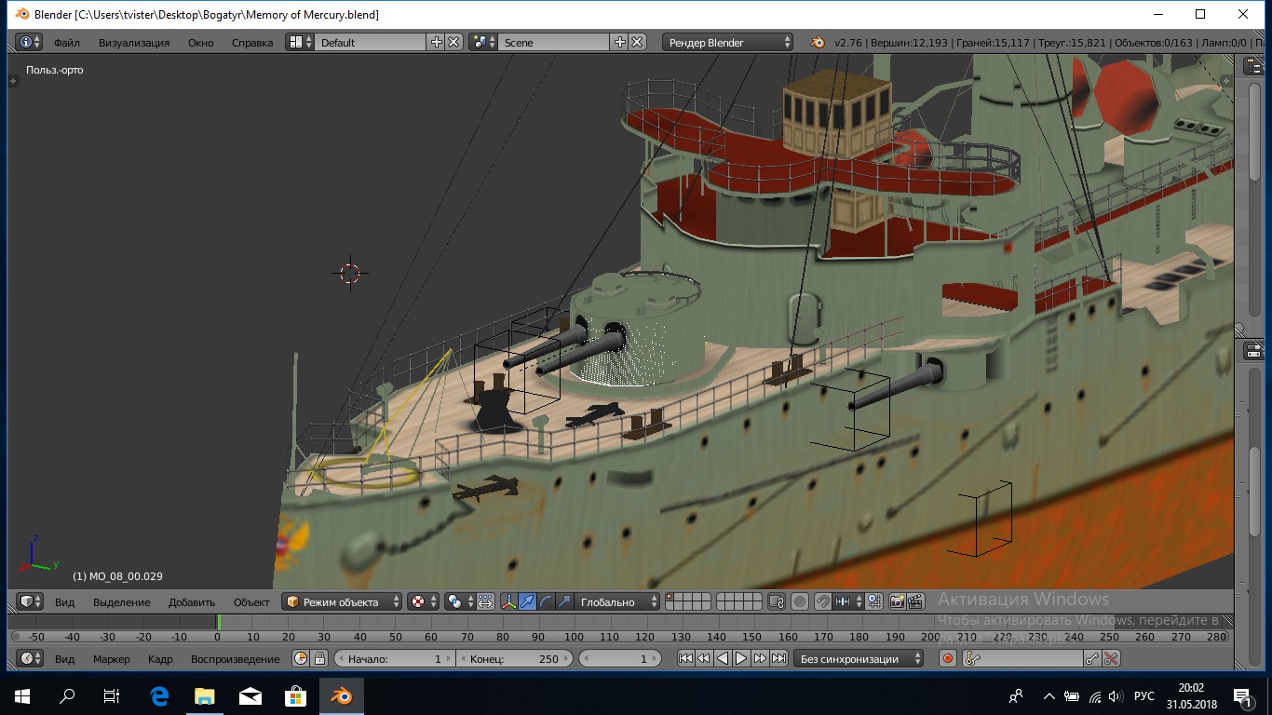
Task: Toggle snap during transform magnet
Action: tap(822, 602)
